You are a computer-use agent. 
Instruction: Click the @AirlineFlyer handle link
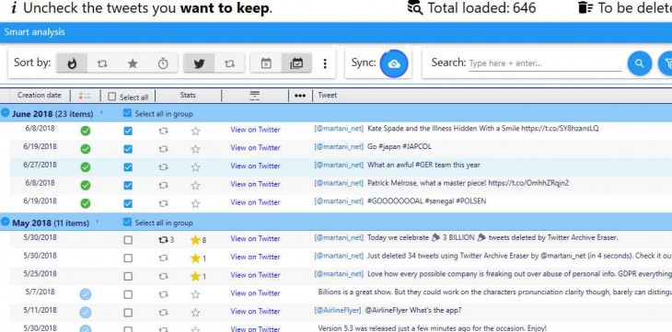coord(337,310)
